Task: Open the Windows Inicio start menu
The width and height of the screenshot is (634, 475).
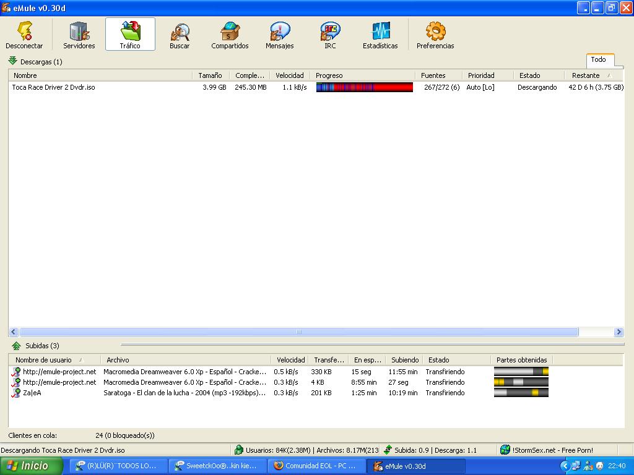Action: point(32,466)
